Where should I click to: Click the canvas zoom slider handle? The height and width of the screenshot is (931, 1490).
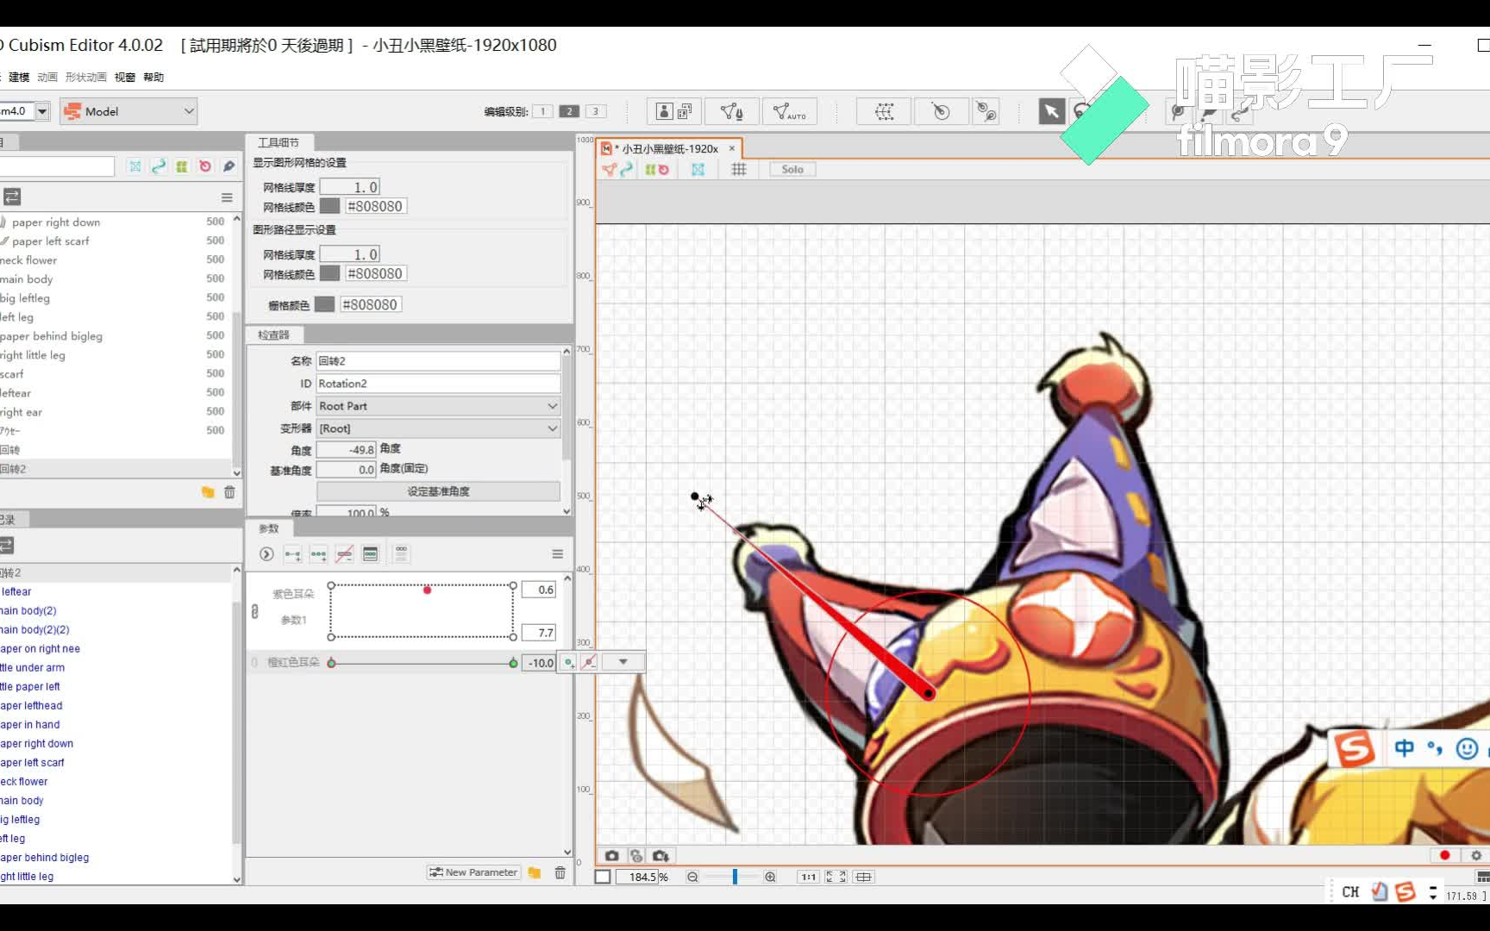tap(735, 877)
